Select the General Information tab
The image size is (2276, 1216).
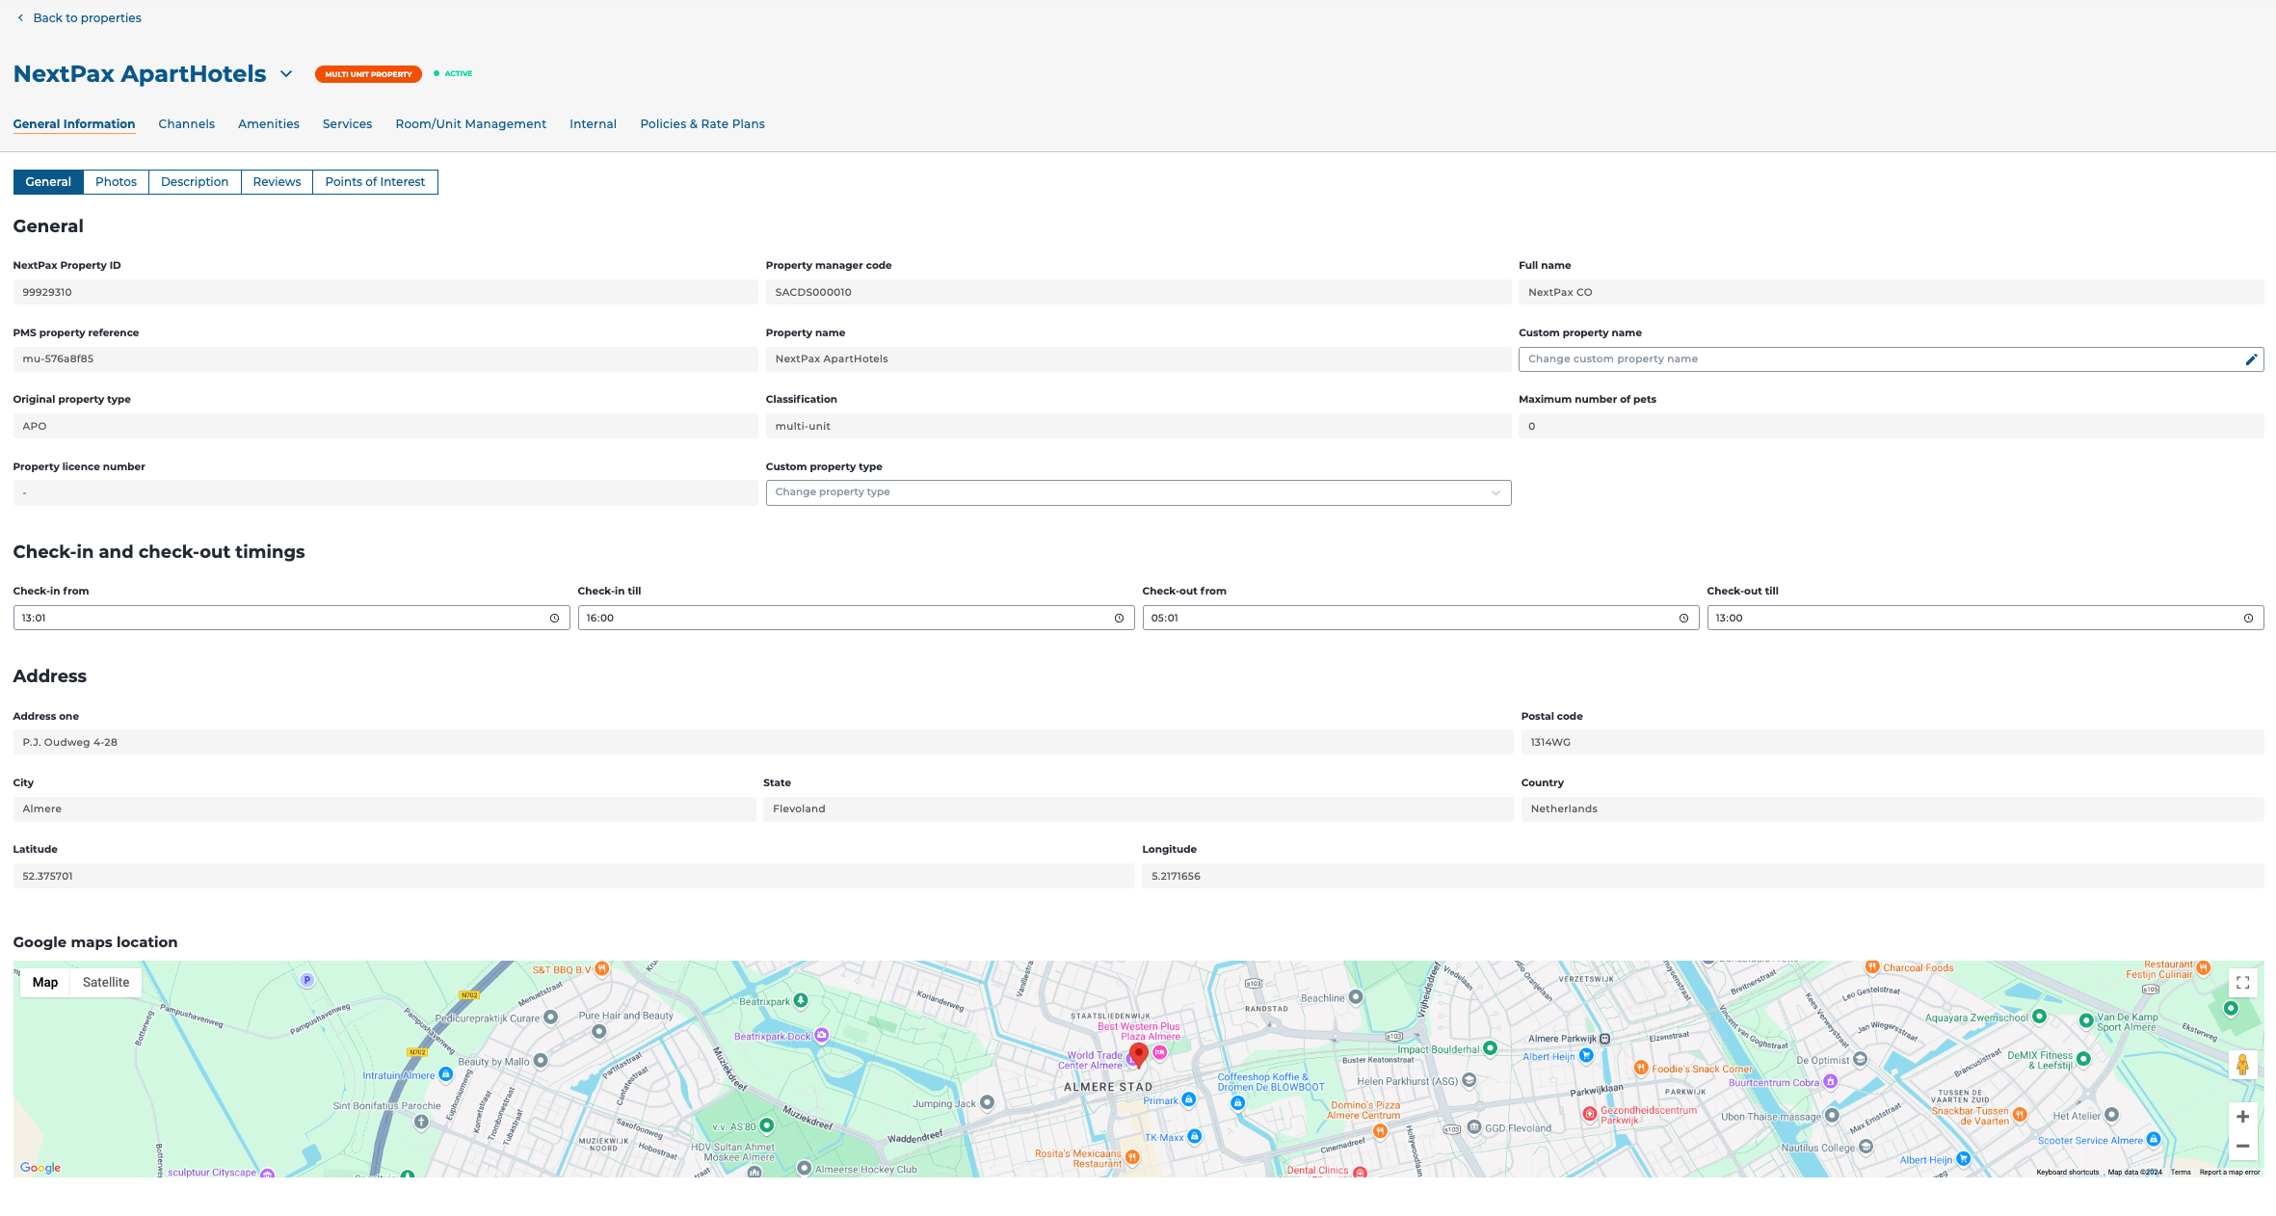74,123
